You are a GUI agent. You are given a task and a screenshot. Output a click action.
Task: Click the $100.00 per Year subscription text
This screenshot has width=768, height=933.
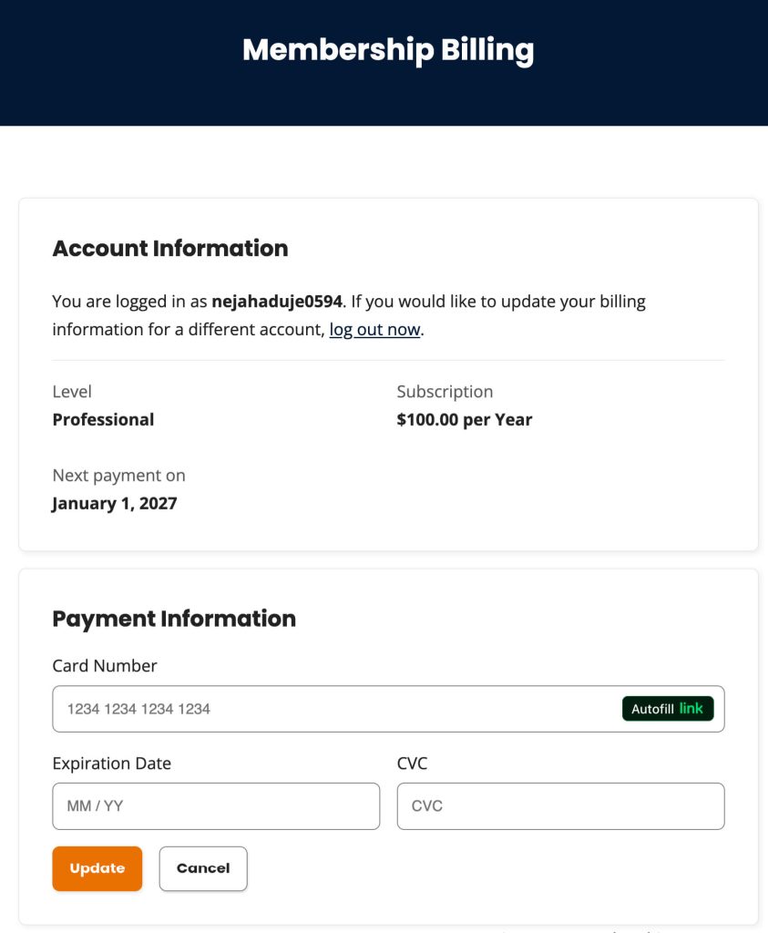coord(464,419)
